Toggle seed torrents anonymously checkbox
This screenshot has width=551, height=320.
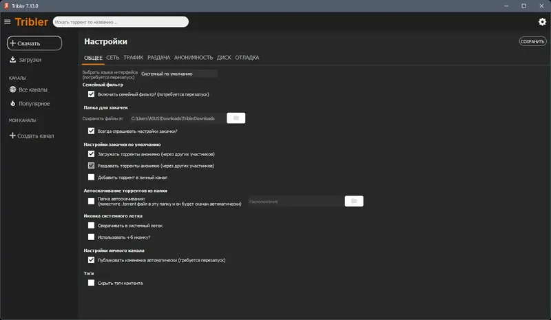point(91,165)
